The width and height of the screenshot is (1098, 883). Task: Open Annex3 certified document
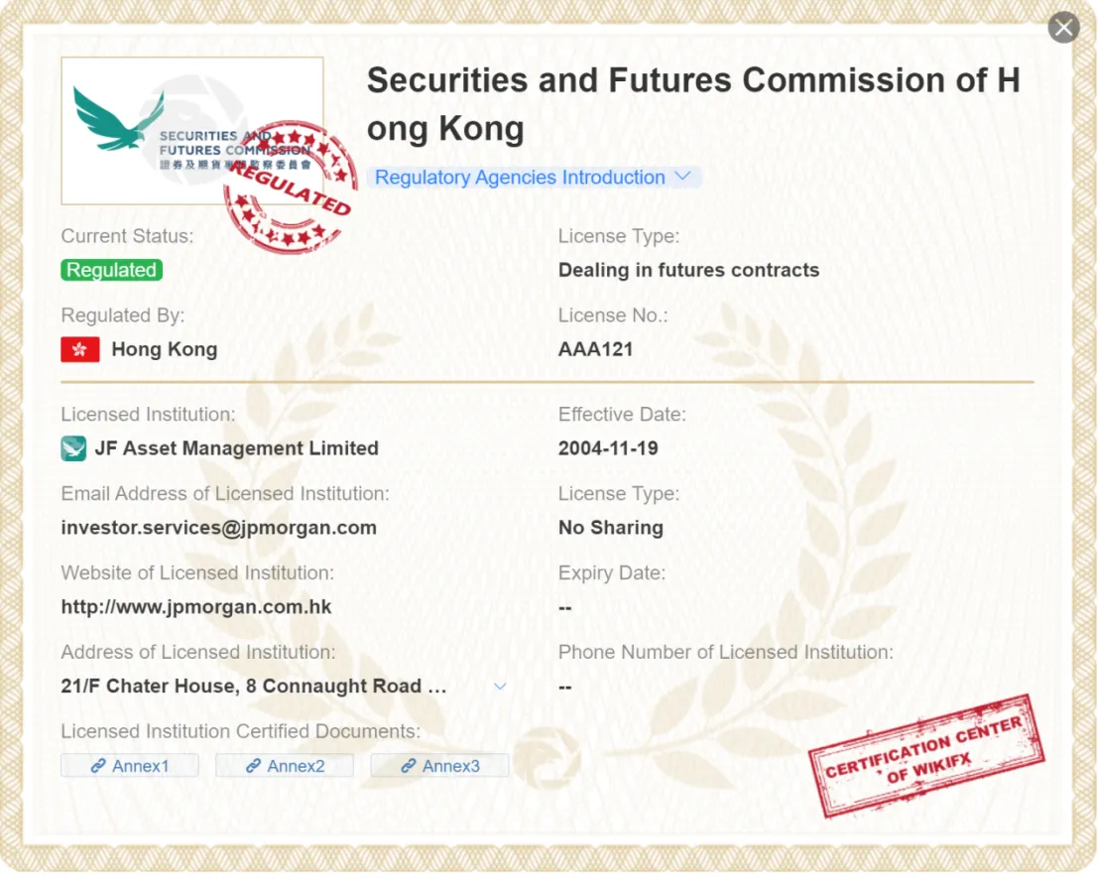439,765
